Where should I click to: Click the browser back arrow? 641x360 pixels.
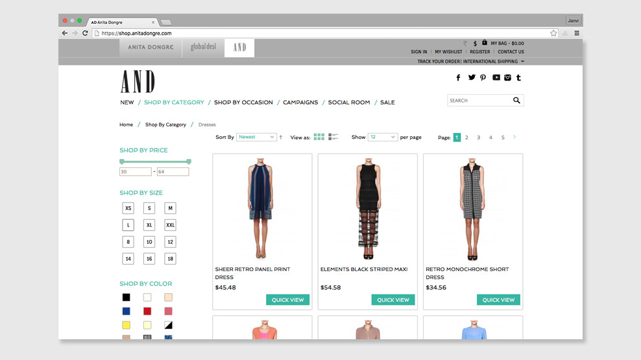pos(65,33)
